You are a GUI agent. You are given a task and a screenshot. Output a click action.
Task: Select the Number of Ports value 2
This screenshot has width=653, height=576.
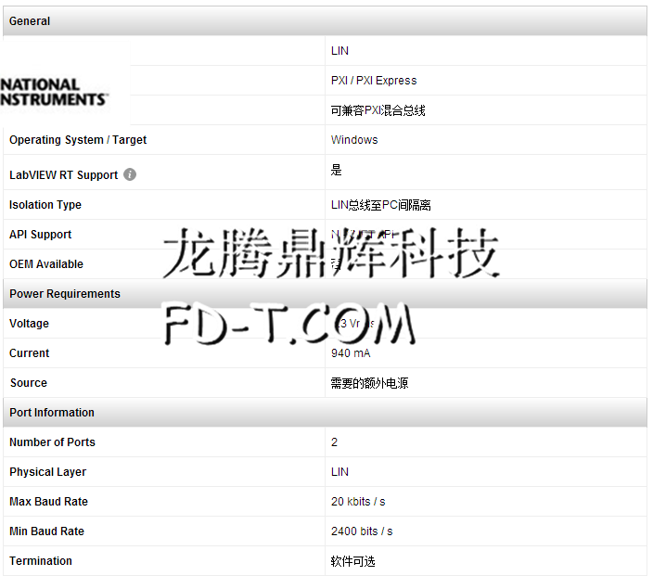tap(335, 442)
